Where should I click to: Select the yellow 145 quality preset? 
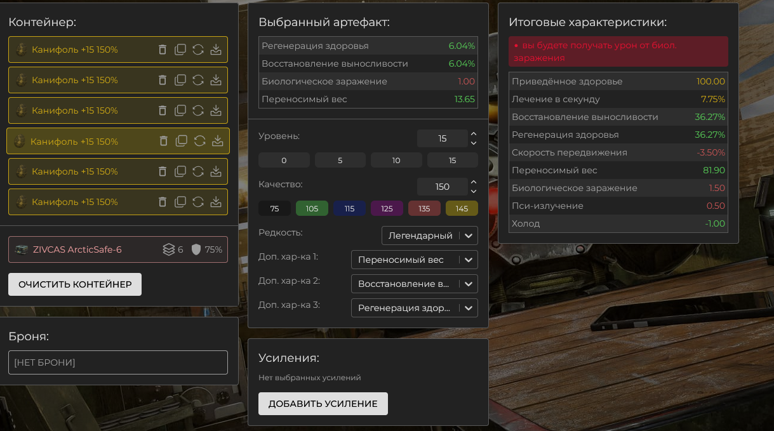462,208
